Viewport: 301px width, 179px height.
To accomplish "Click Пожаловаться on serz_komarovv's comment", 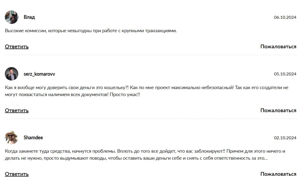I will [x=278, y=110].
